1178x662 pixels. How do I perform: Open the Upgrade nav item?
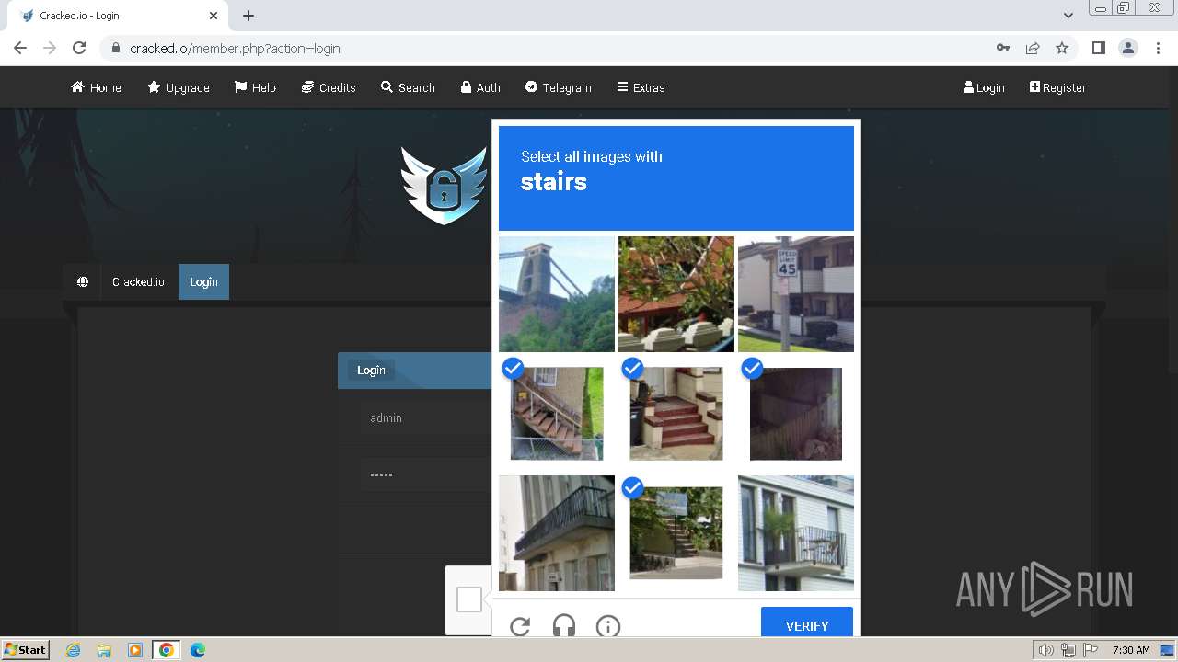coord(179,87)
